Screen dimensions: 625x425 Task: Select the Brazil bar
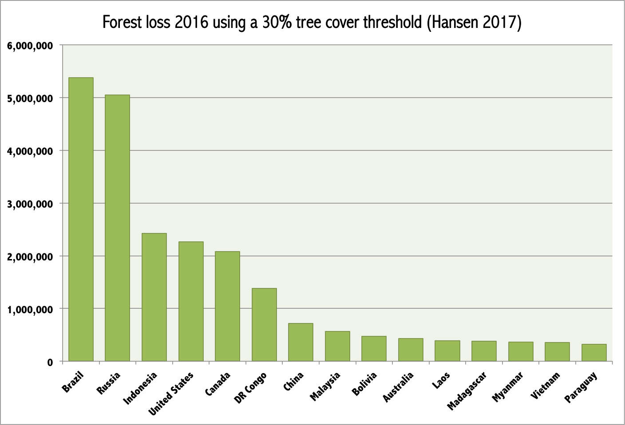click(81, 220)
